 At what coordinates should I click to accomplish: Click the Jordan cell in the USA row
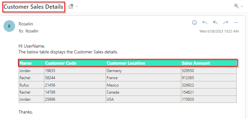[x=31, y=99]
